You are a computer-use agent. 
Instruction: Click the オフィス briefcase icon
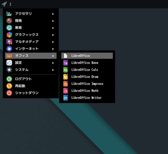(x=9, y=56)
